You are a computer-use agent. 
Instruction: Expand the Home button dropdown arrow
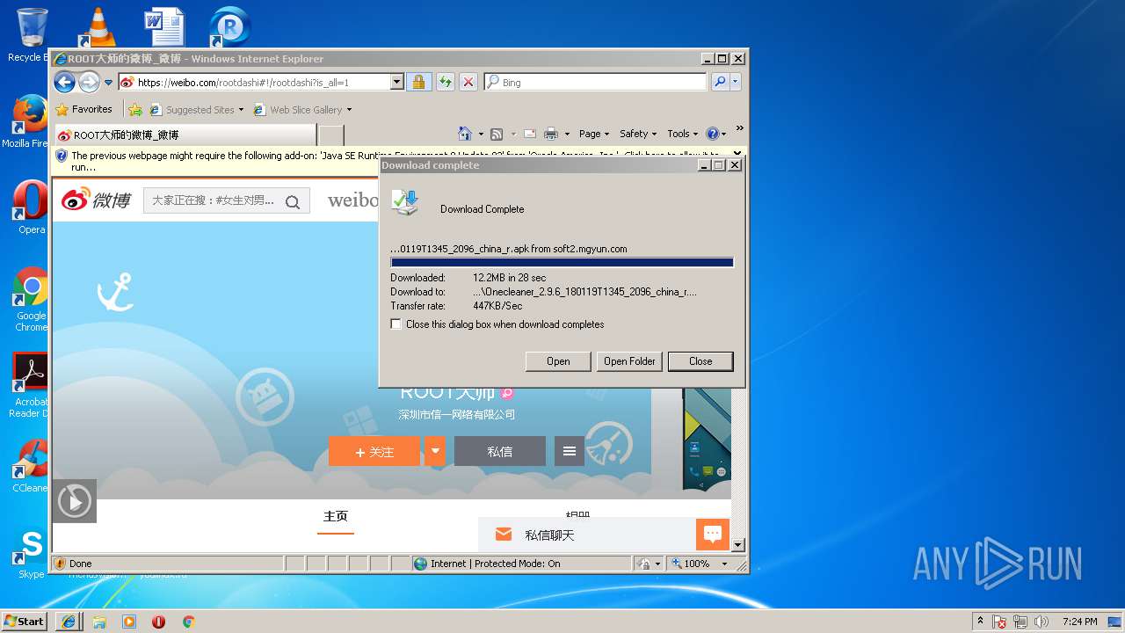coord(481,135)
